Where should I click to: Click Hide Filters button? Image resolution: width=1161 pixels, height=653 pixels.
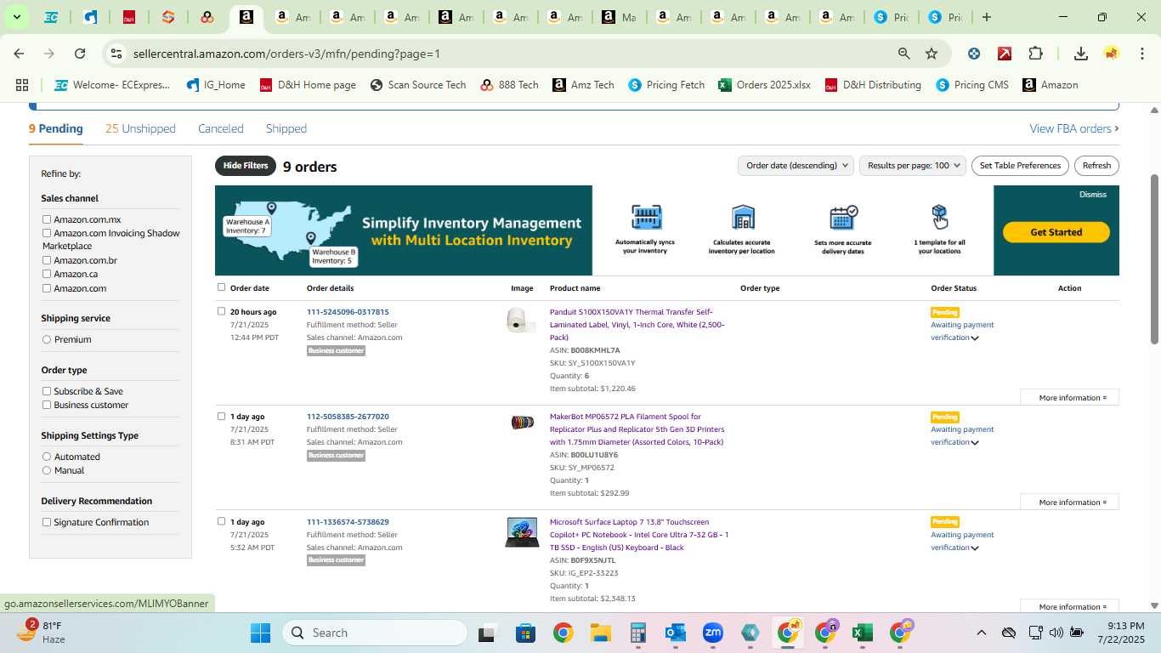pyautogui.click(x=246, y=166)
